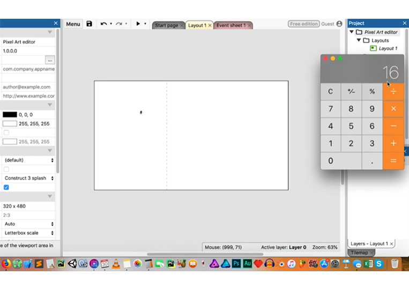Click the http://www.example.com field
Image resolution: width=409 pixels, height=290 pixels.
click(x=28, y=96)
